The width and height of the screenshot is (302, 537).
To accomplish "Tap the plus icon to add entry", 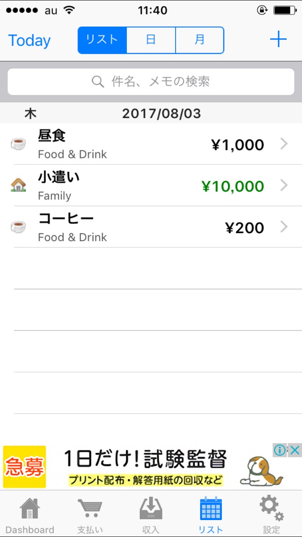I will [x=278, y=40].
